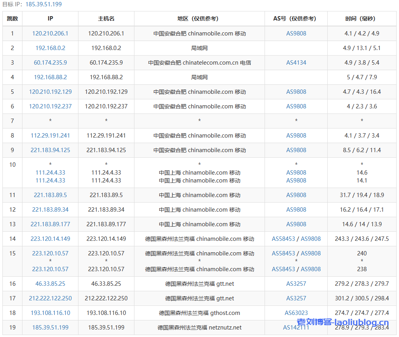Click the blue 192.168.88.2 IP link

click(50, 77)
